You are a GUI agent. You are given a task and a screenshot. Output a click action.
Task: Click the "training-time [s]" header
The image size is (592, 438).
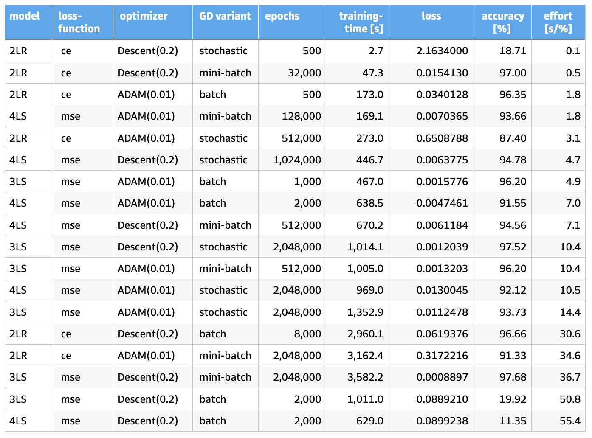pyautogui.click(x=361, y=22)
